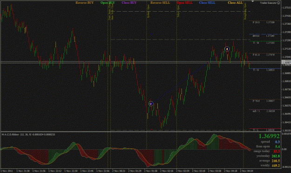This screenshot has width=291, height=173.
Task: Click the 2 Nov 04:18 time label
Action: [230, 171]
